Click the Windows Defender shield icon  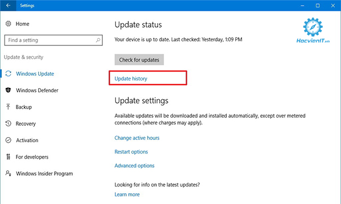tap(9, 90)
